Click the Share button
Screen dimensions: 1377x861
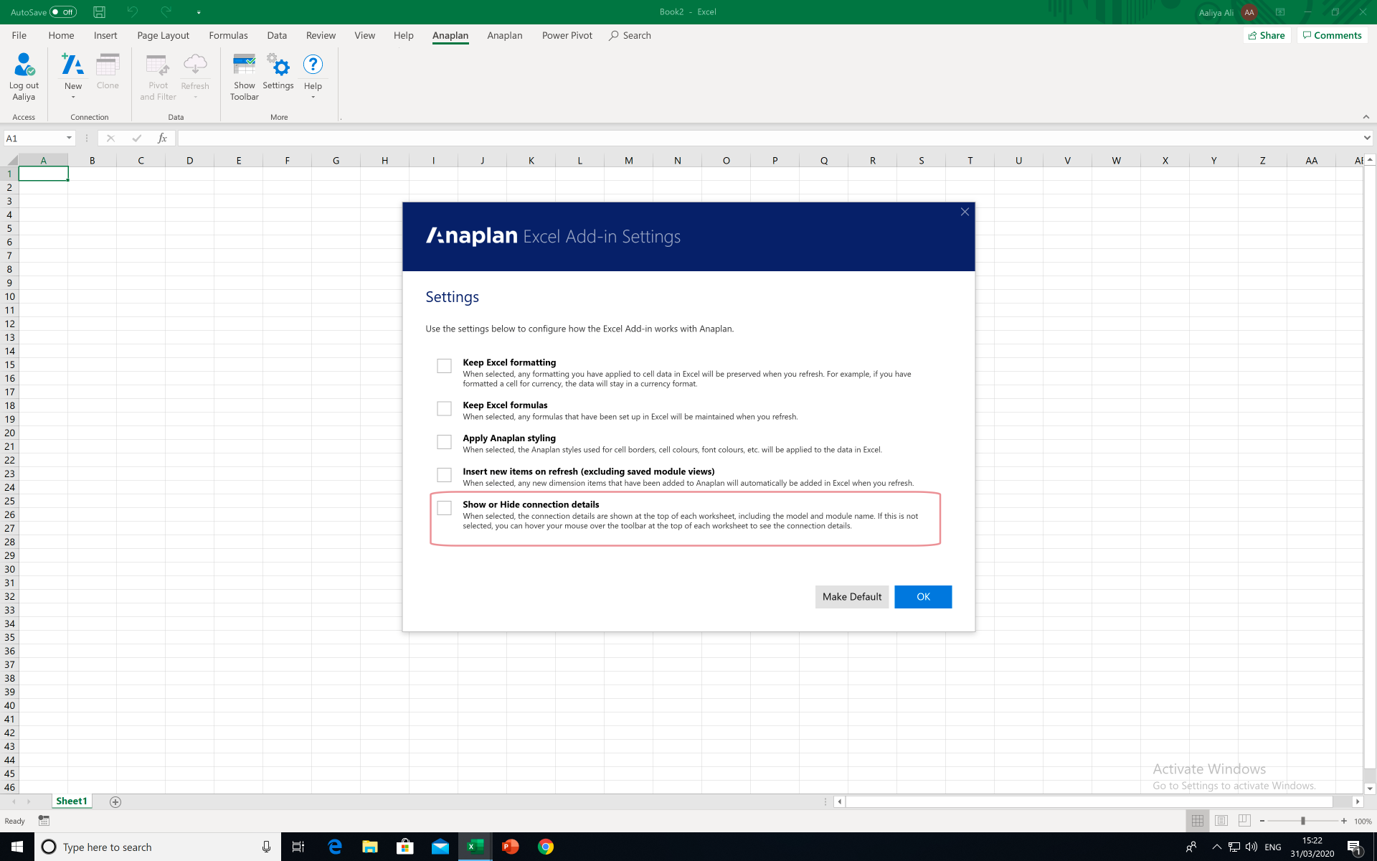[1267, 35]
